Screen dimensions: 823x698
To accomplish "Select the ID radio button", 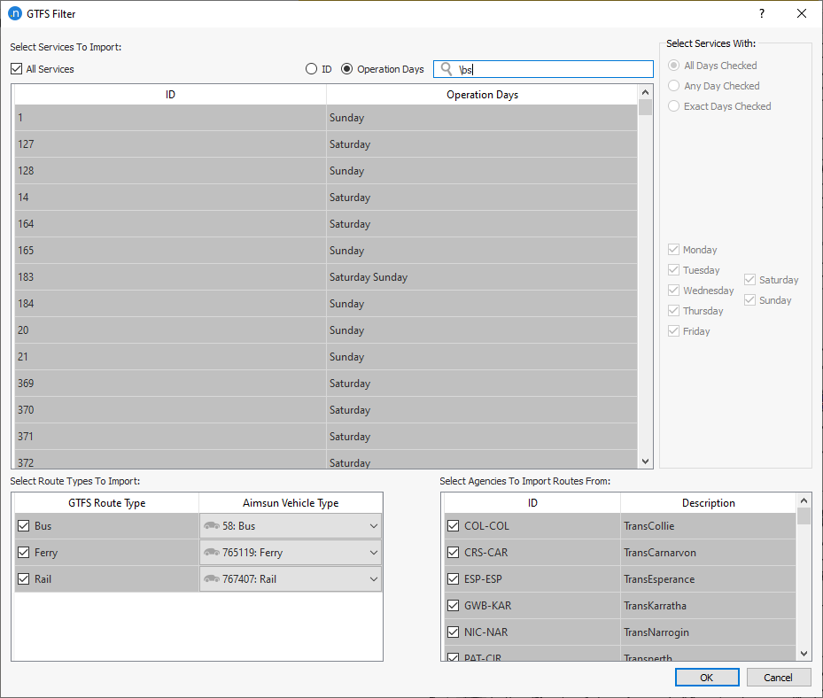I will (311, 68).
